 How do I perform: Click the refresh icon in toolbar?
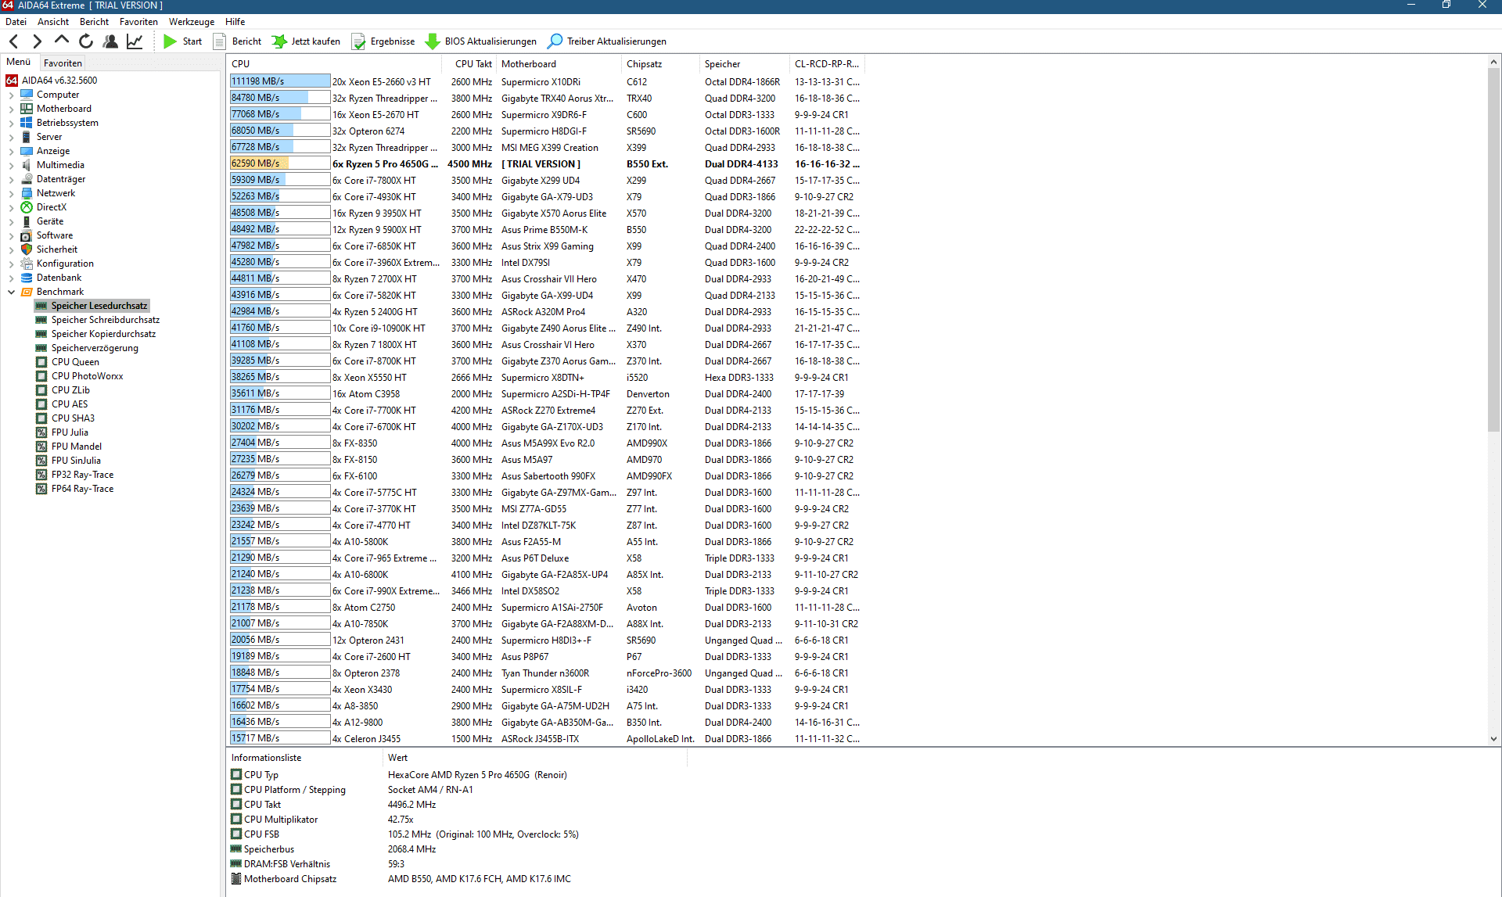pos(86,41)
